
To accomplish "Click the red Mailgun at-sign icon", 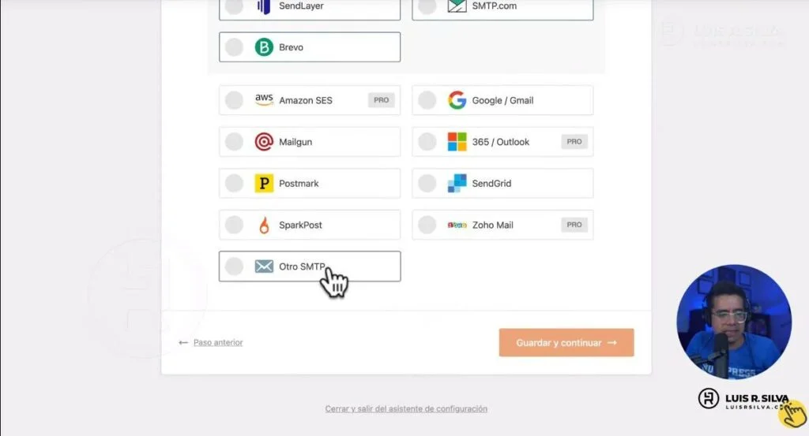I will [264, 142].
